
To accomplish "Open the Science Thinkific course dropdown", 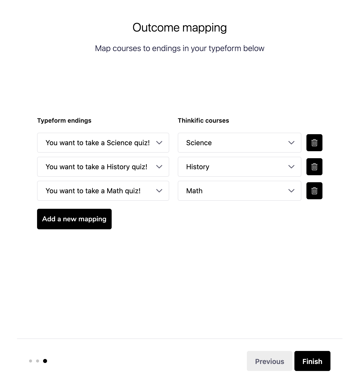I will (x=240, y=143).
